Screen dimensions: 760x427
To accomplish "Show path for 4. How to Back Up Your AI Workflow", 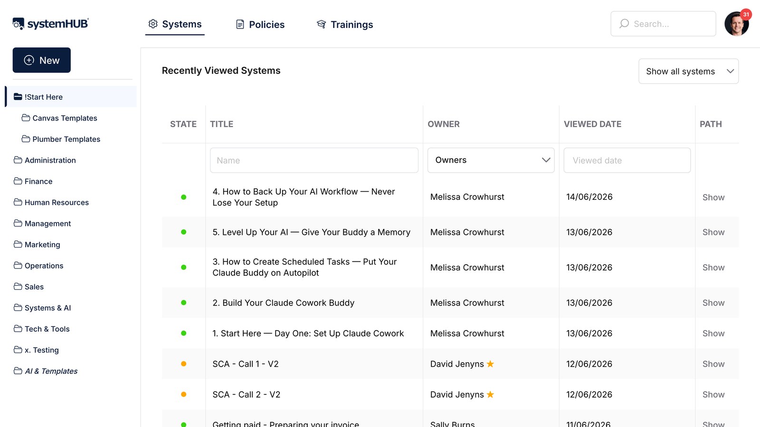I will (713, 197).
